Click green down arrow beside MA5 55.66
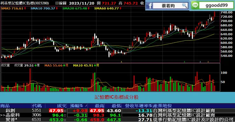 tap(64, 65)
